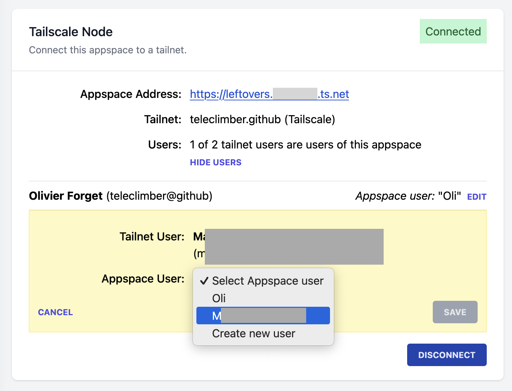Click the italic Appspace user "Oli" text

(408, 196)
